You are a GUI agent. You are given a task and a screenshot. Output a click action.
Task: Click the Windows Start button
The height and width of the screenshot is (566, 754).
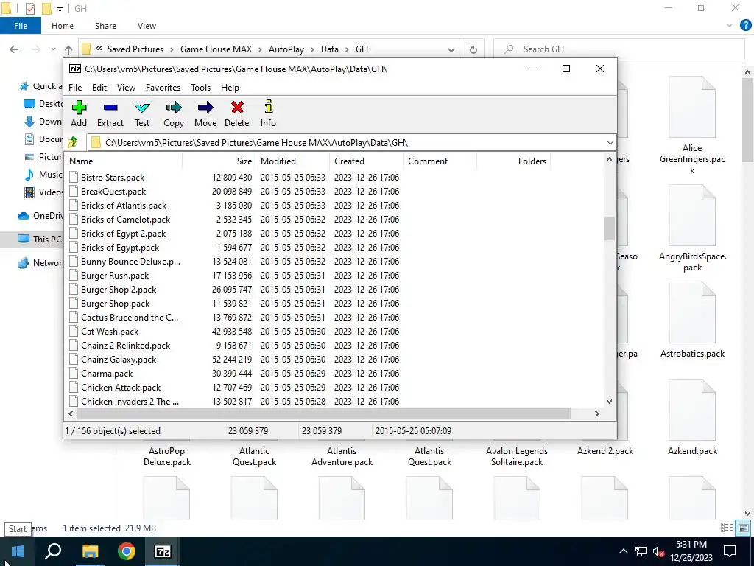pyautogui.click(x=18, y=551)
